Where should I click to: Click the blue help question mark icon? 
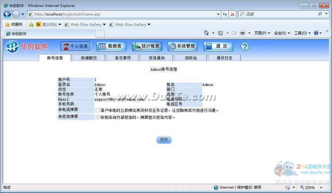click(245, 46)
